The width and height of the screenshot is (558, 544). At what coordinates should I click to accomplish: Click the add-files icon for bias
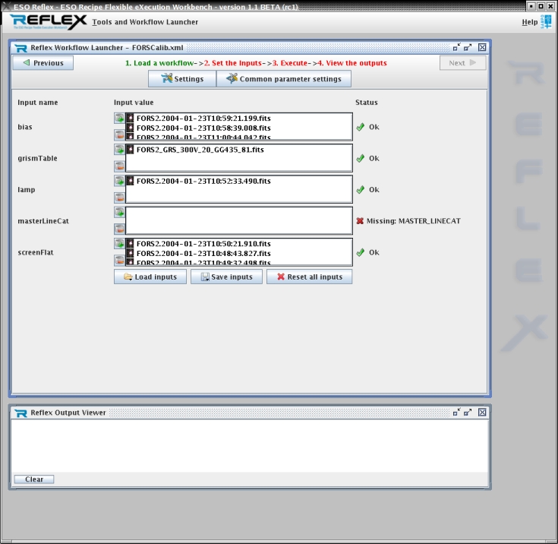tap(119, 118)
